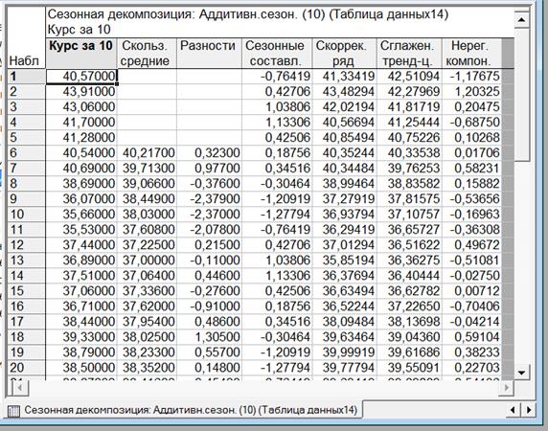Viewport: 548px width, 431px height.
Task: Click horizontal scrollbar left arrow
Action: pyautogui.click(x=19, y=387)
